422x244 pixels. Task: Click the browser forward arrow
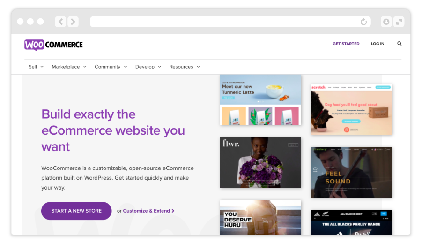coord(73,22)
